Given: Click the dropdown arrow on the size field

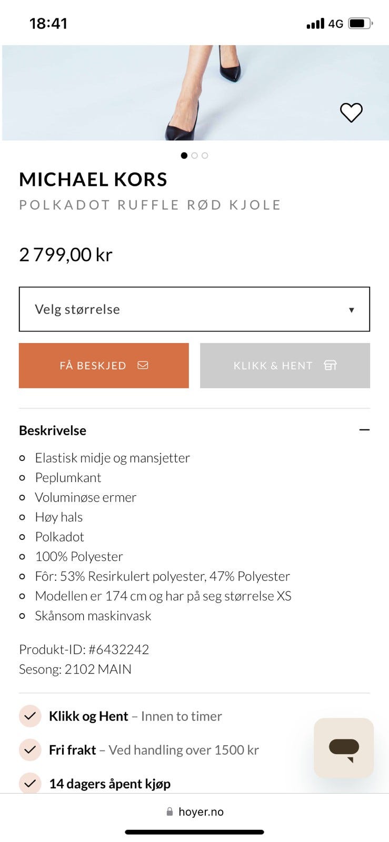Looking at the screenshot, I should tap(351, 310).
